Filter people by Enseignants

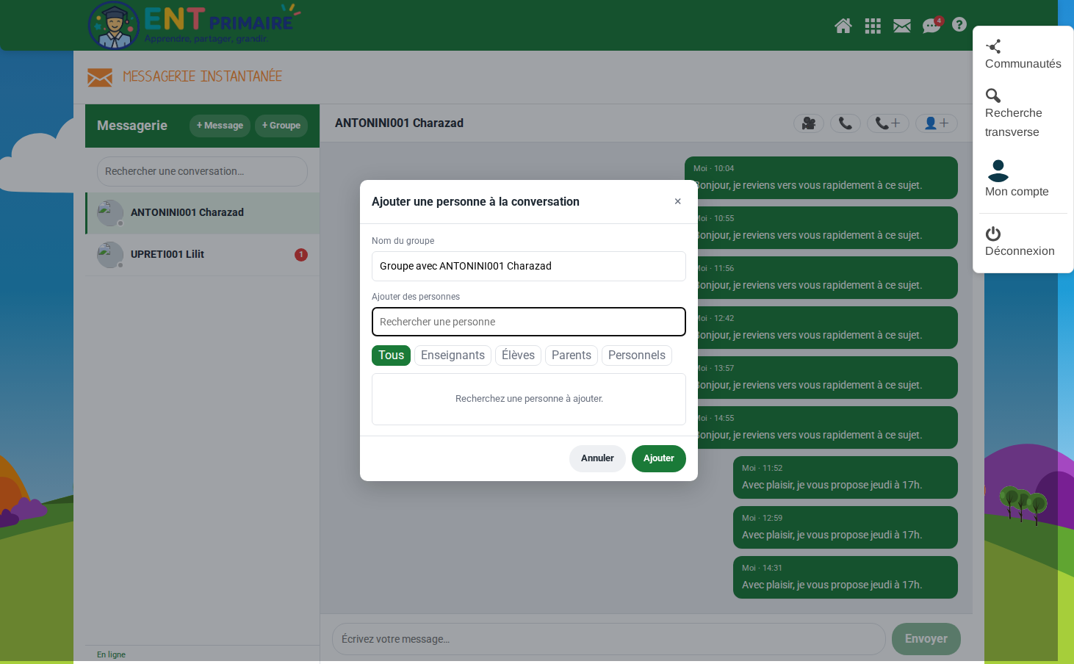453,356
